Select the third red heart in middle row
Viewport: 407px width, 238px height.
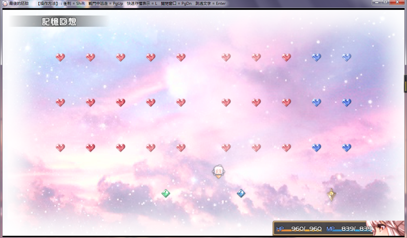coord(121,102)
